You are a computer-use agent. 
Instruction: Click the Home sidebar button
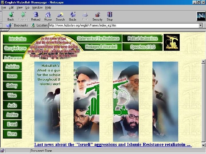coord(12,134)
